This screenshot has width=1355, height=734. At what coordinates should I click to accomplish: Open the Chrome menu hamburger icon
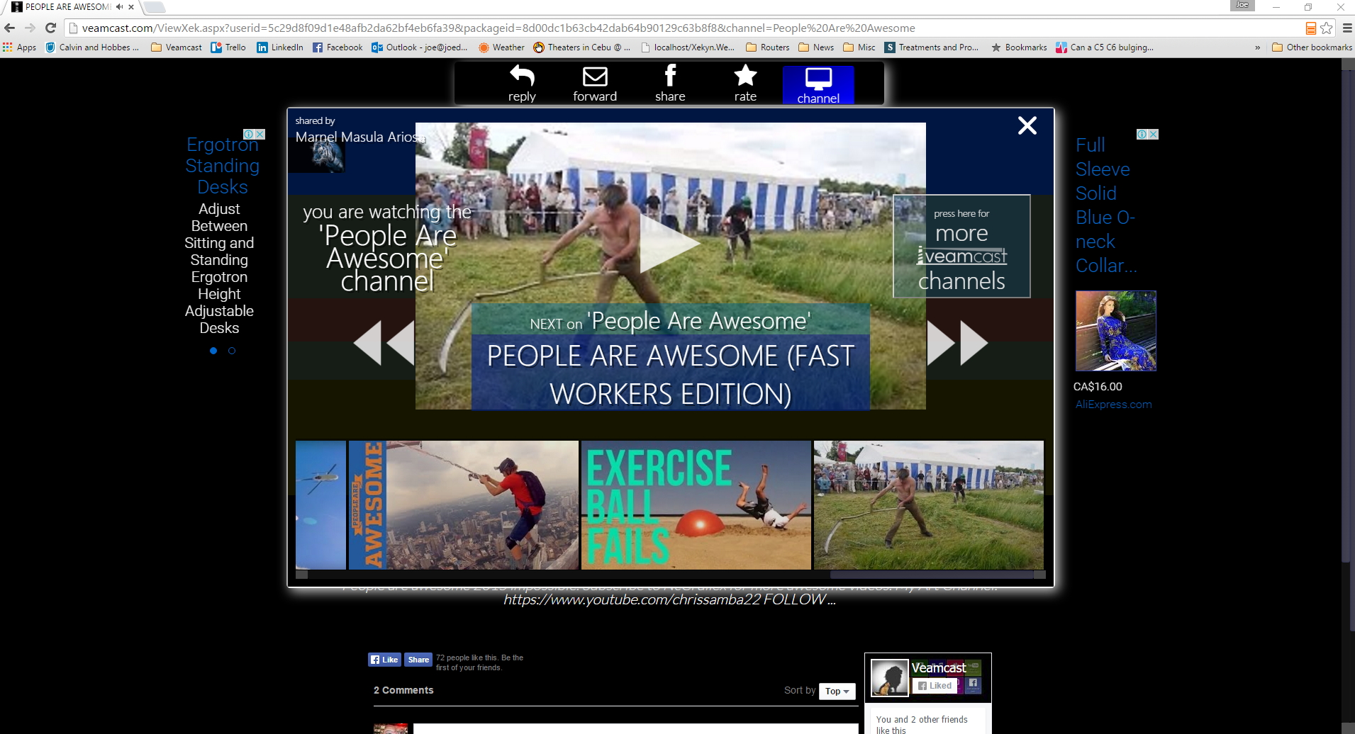[1347, 28]
